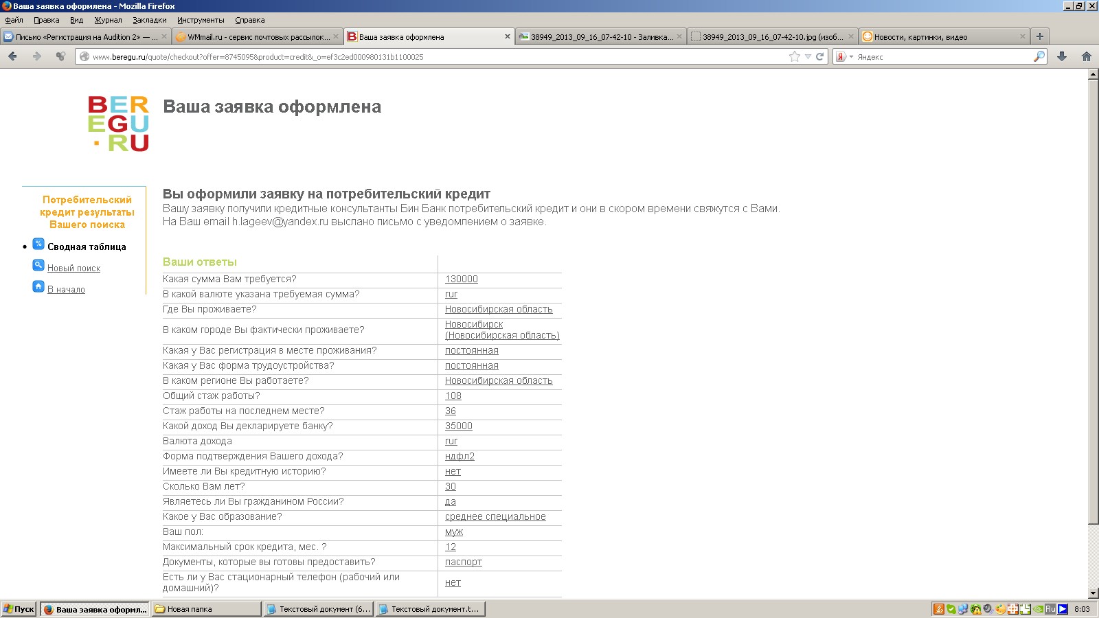
Task: Open the Закладки menu
Action: [x=150, y=20]
